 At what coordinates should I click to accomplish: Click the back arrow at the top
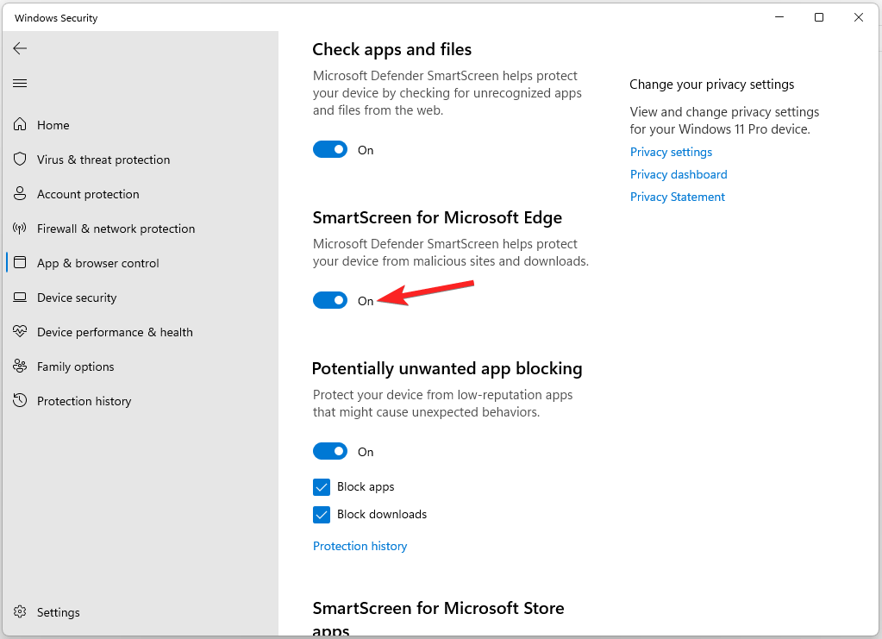tap(20, 48)
